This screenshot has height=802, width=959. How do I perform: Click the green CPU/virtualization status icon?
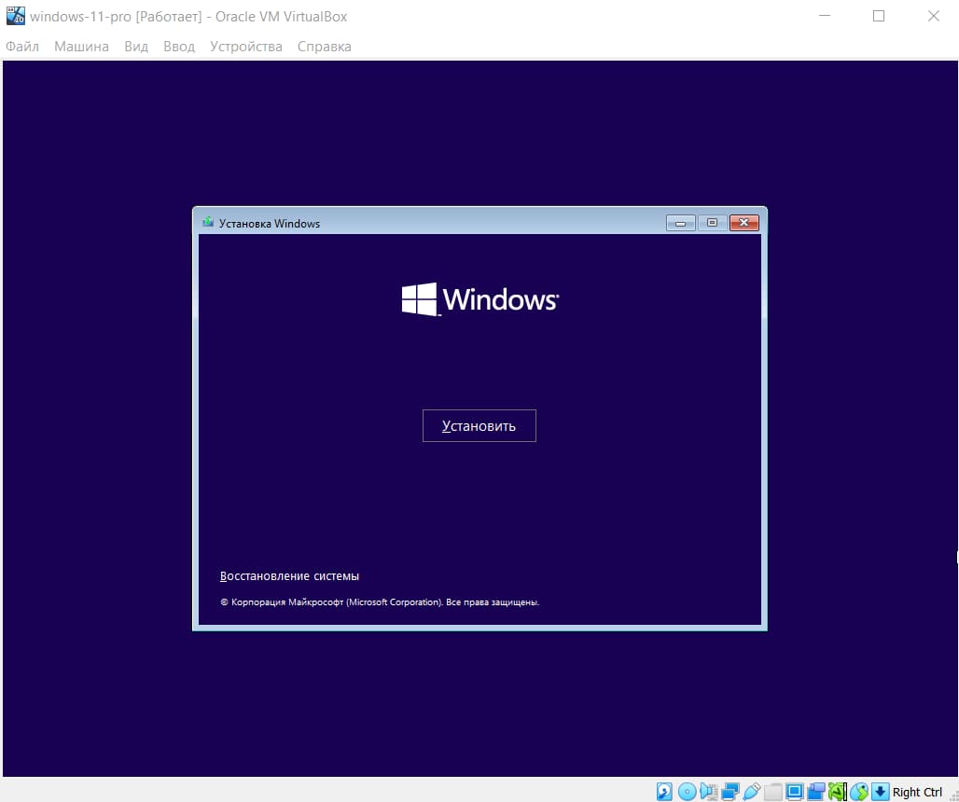838,792
